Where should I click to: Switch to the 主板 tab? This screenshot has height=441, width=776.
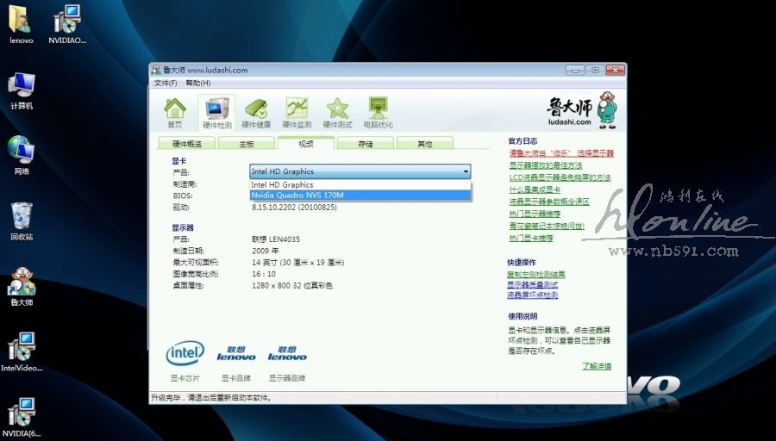point(247,144)
